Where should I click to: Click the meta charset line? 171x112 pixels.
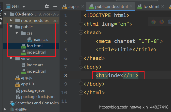129,41
